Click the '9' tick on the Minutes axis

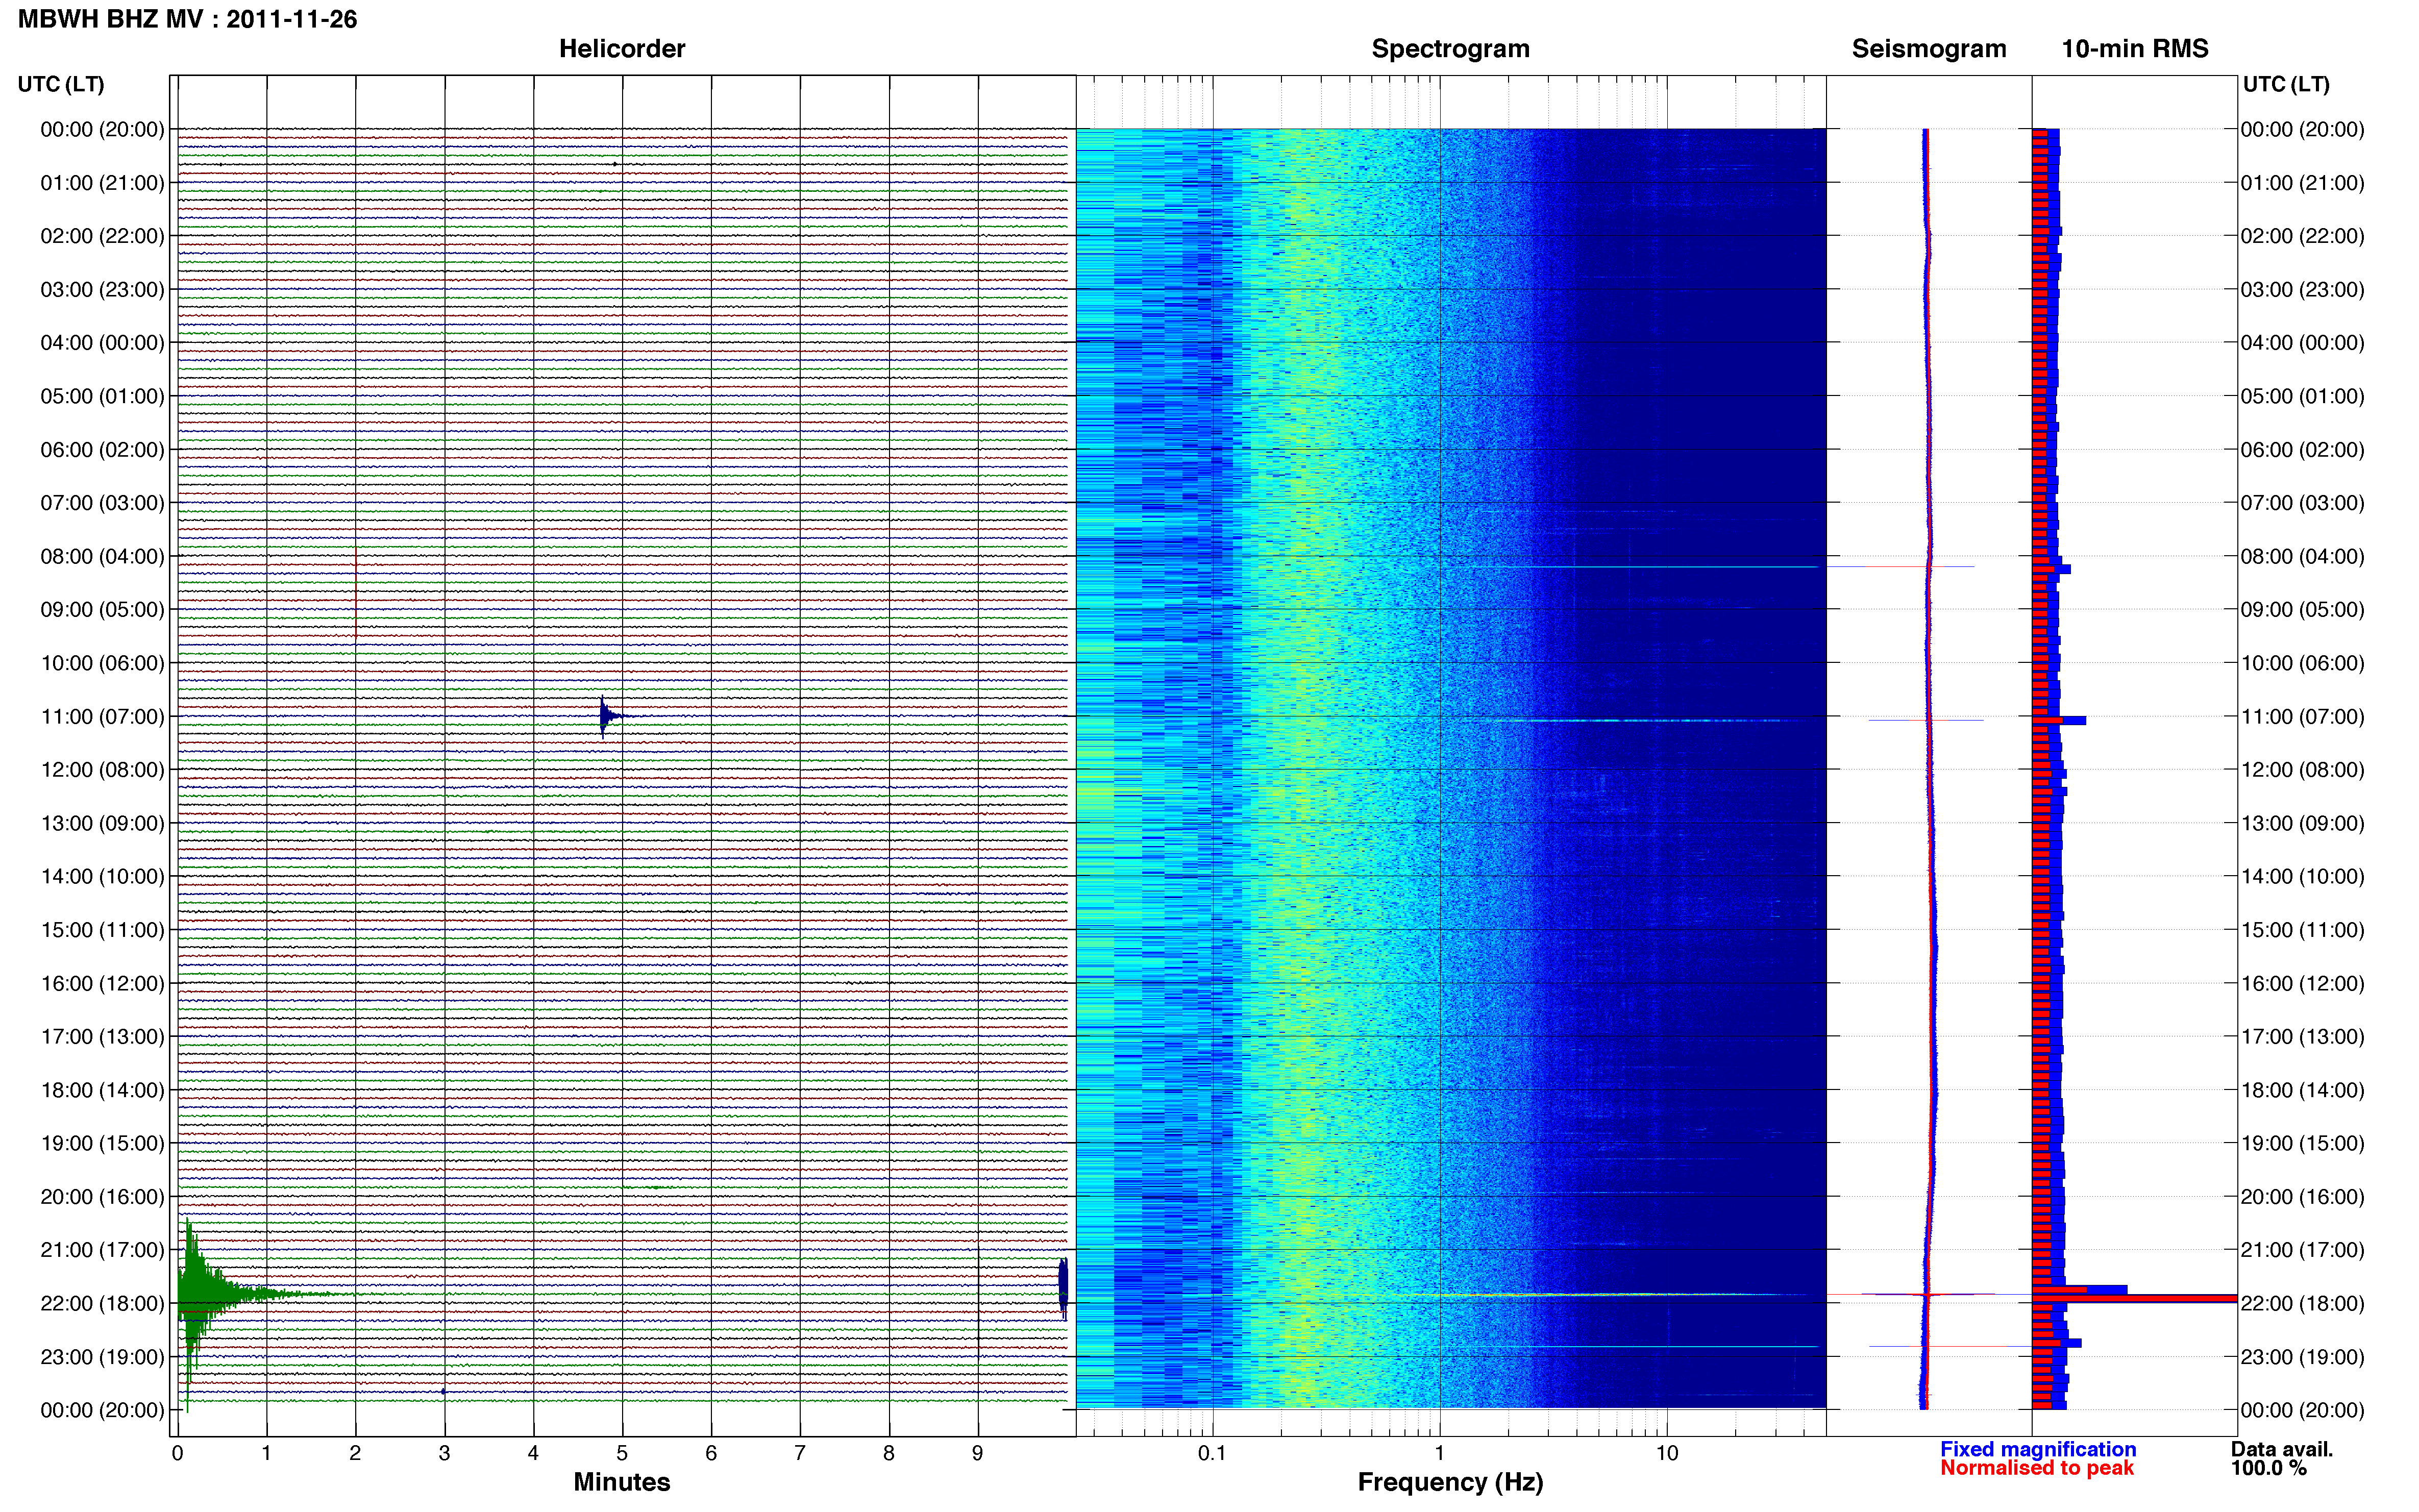coord(978,1453)
